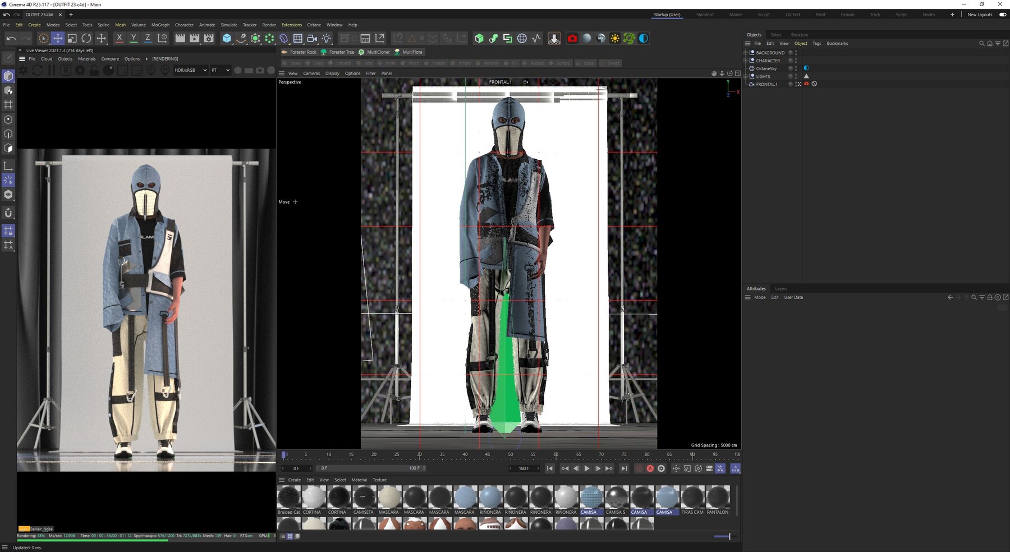Select the Scale tool
1010x552 pixels.
(72, 38)
